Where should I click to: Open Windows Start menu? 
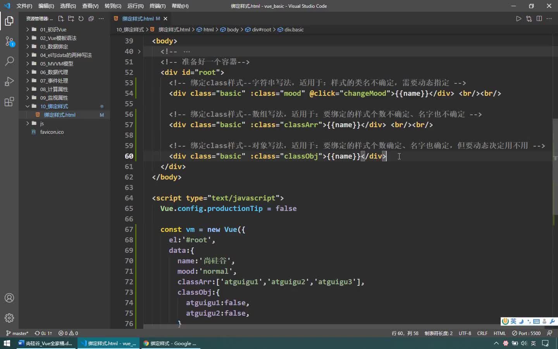point(7,343)
